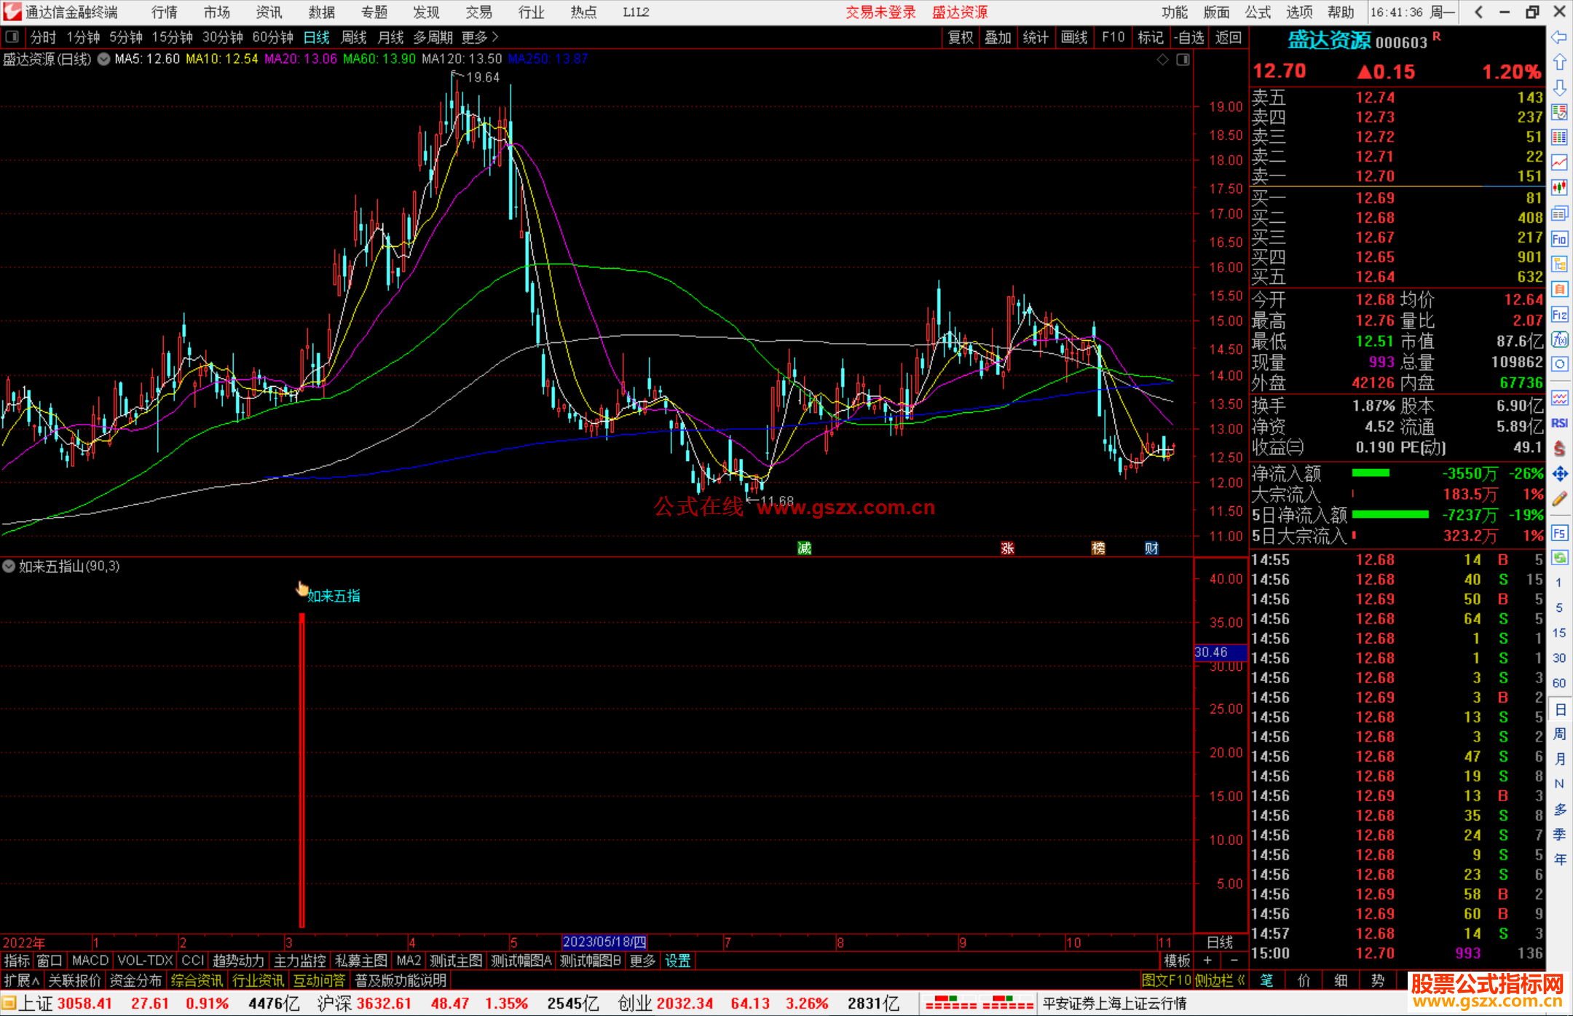Click the 设置 indicator settings link
This screenshot has width=1573, height=1016.
(677, 961)
